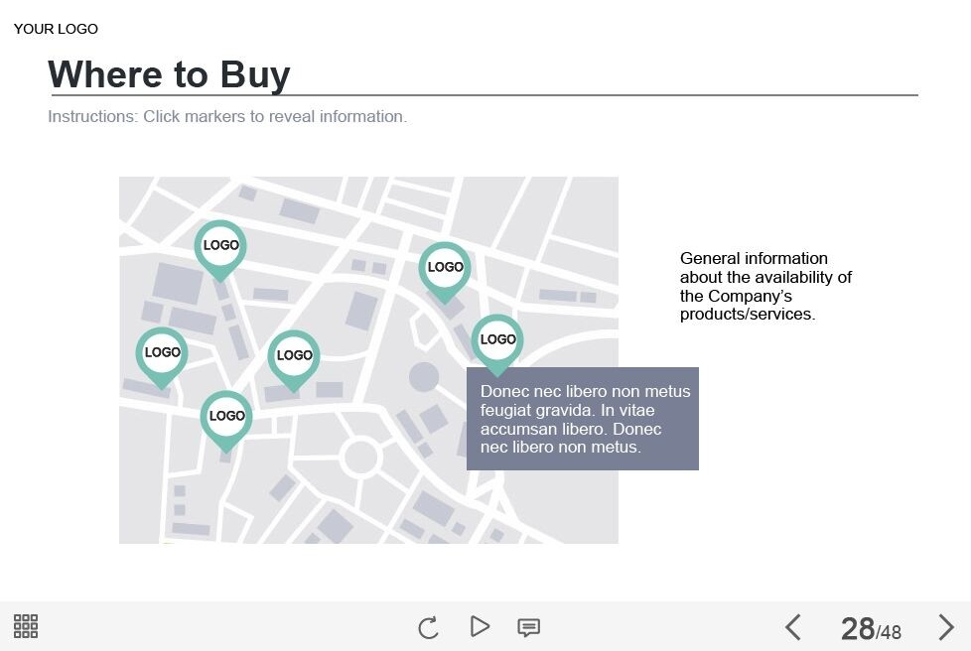Select the LOGO marker directly above the gray tooltip

[x=497, y=340]
